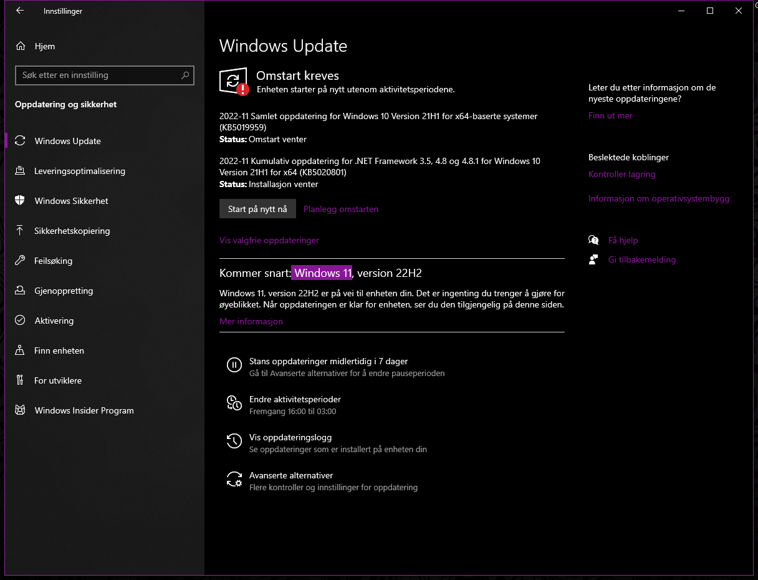
Task: Click the pause icon for stopping updates
Action: click(234, 365)
